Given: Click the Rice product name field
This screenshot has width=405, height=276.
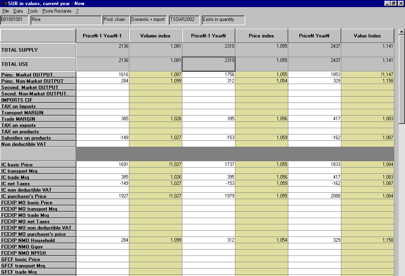Looking at the screenshot, I should tap(66, 20).
